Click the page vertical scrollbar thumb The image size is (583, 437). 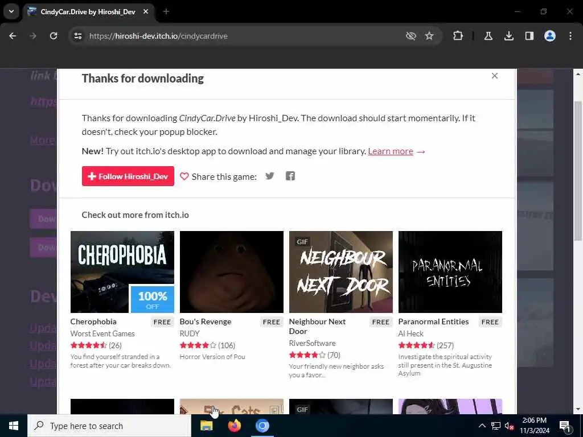click(x=578, y=171)
